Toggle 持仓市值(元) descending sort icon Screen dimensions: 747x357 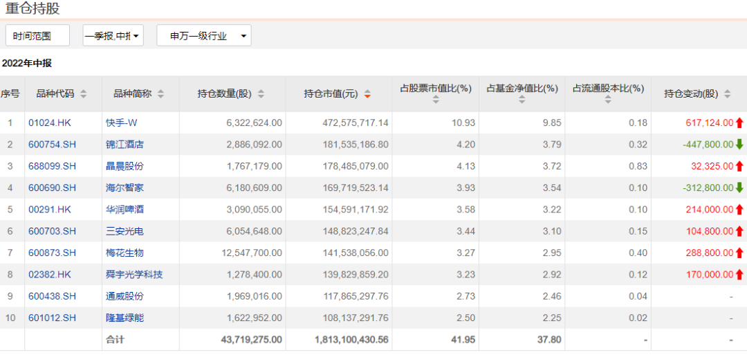tap(367, 94)
